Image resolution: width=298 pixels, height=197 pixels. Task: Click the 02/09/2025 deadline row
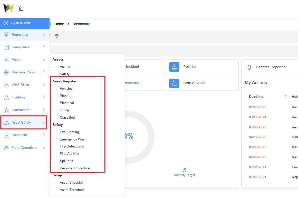tap(258, 107)
